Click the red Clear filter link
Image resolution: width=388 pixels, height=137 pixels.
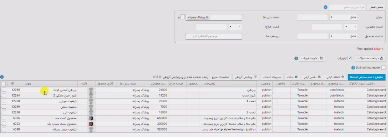(377, 49)
